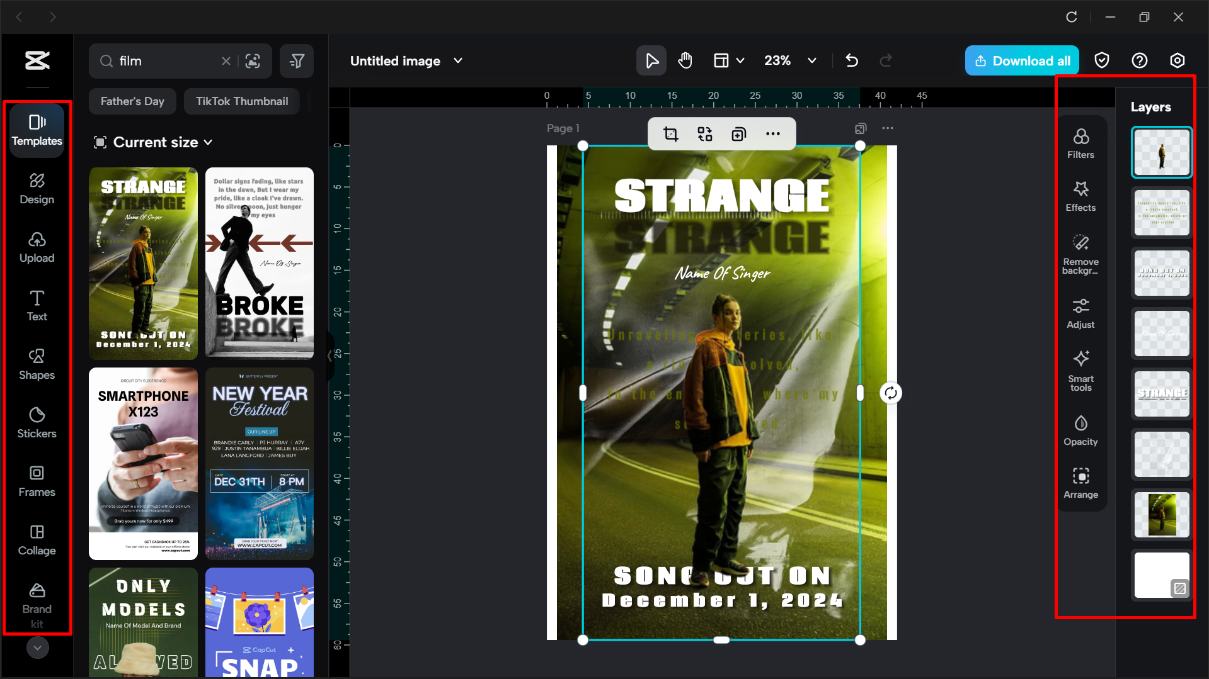Image resolution: width=1209 pixels, height=679 pixels.
Task: Select the Hand tool
Action: pos(685,60)
